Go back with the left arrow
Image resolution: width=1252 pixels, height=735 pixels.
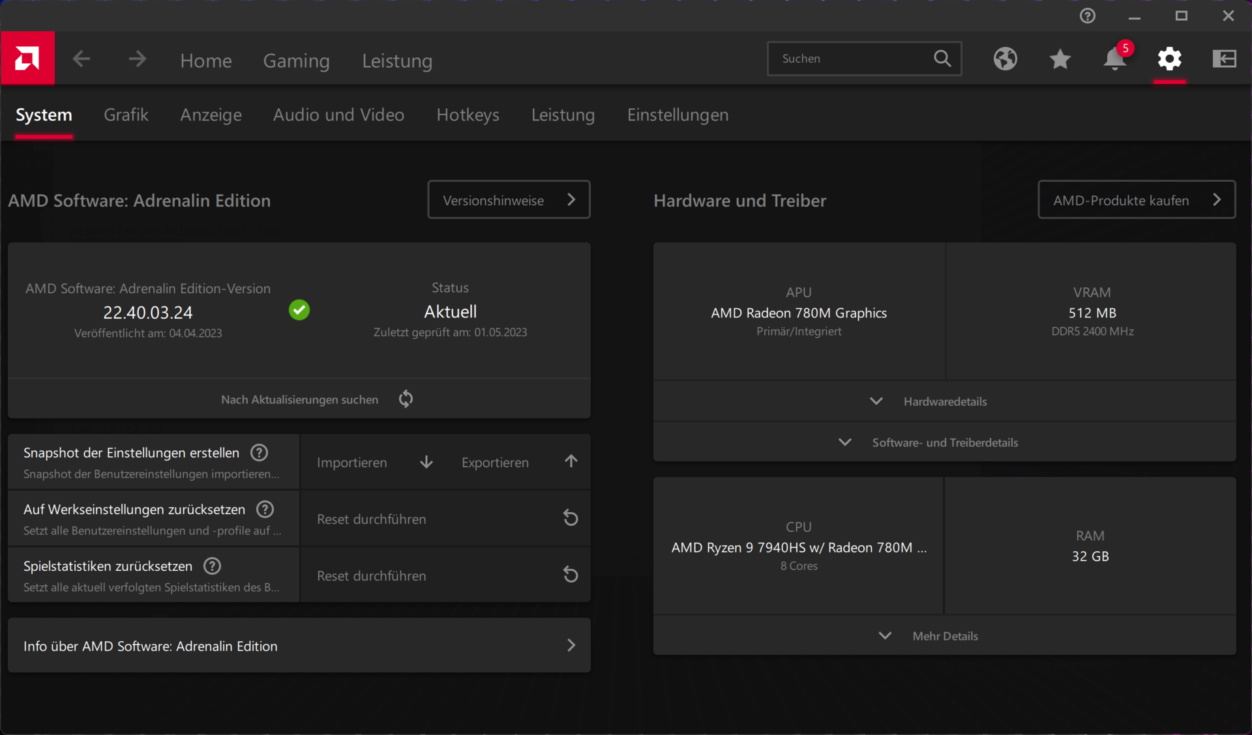[82, 59]
